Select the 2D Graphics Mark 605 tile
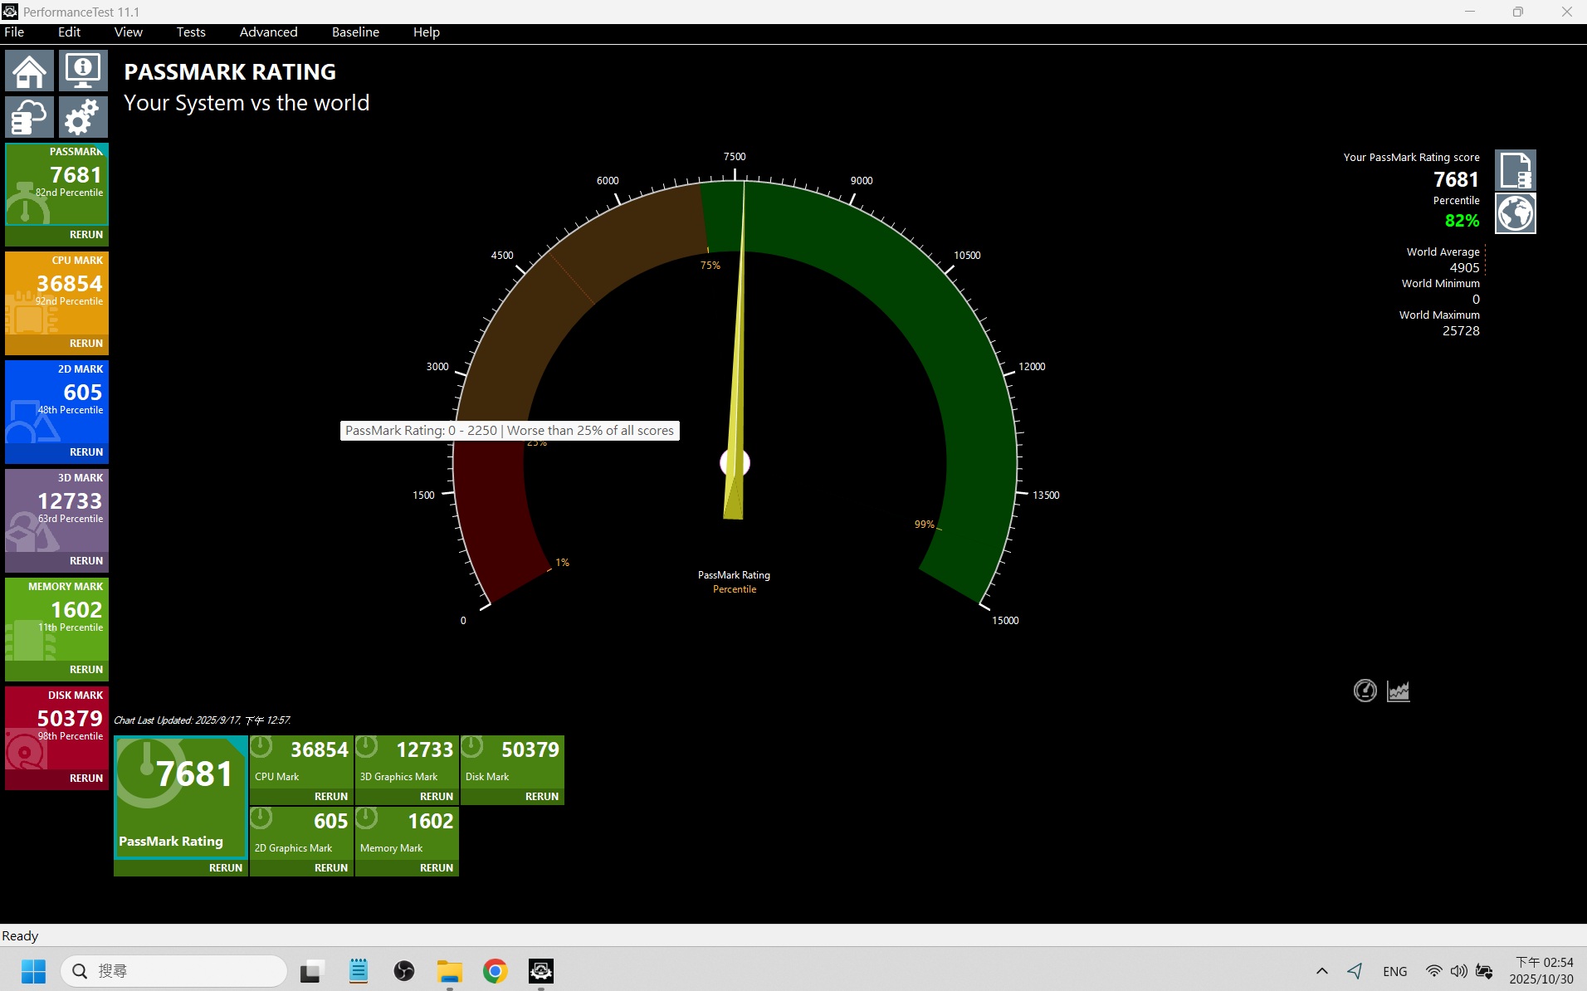Screen dimensions: 1587x991 click(301, 832)
